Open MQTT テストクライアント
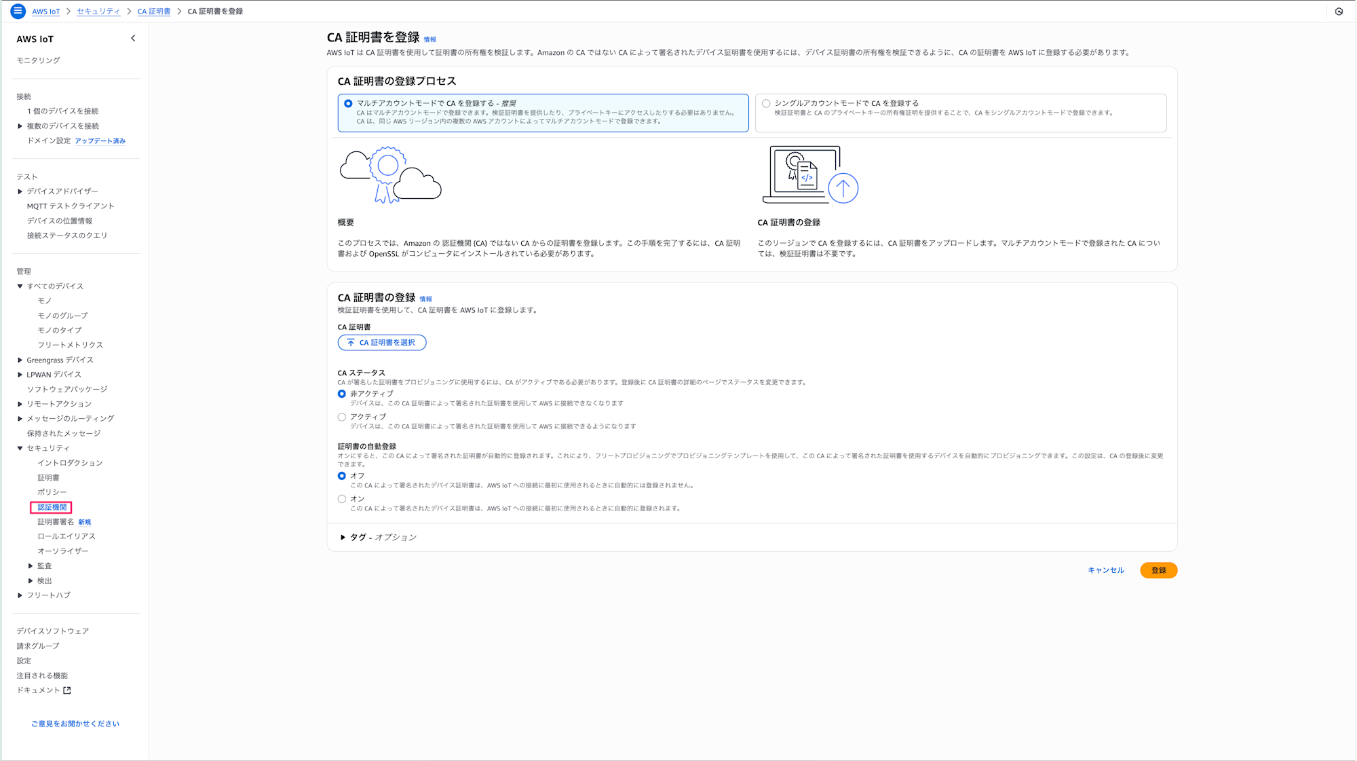The height and width of the screenshot is (761, 1357). [71, 206]
